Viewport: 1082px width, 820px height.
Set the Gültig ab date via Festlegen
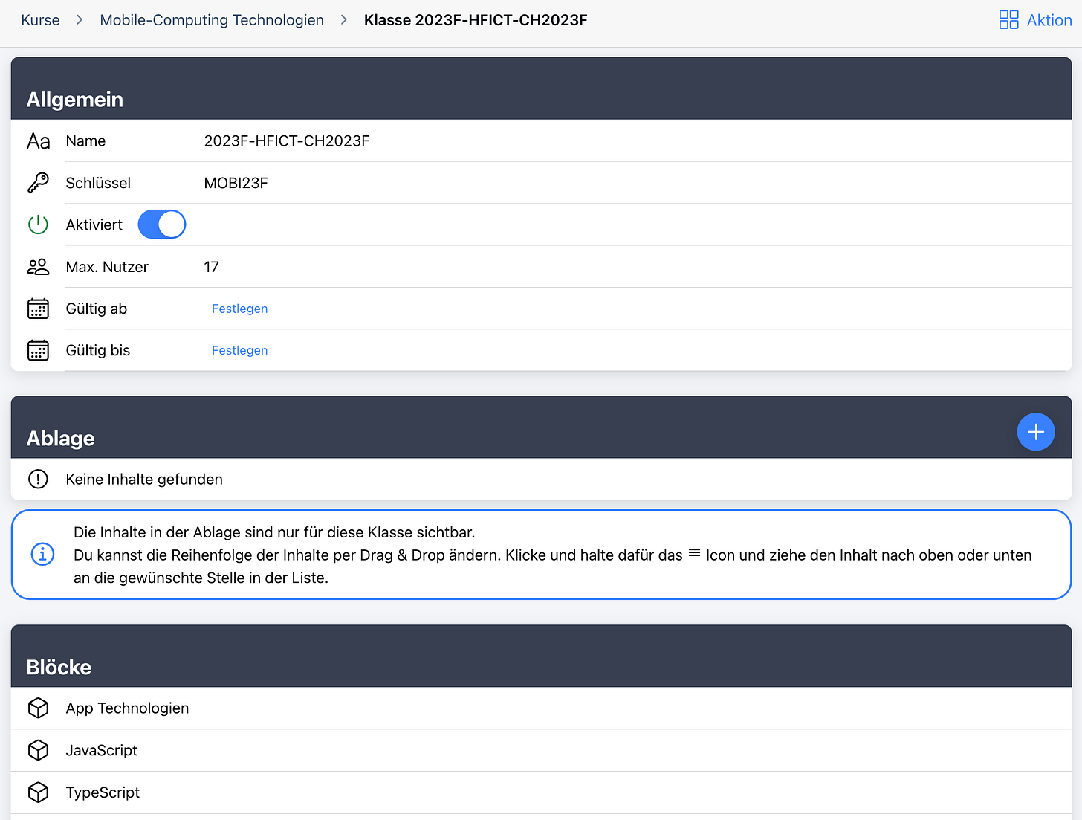point(239,309)
